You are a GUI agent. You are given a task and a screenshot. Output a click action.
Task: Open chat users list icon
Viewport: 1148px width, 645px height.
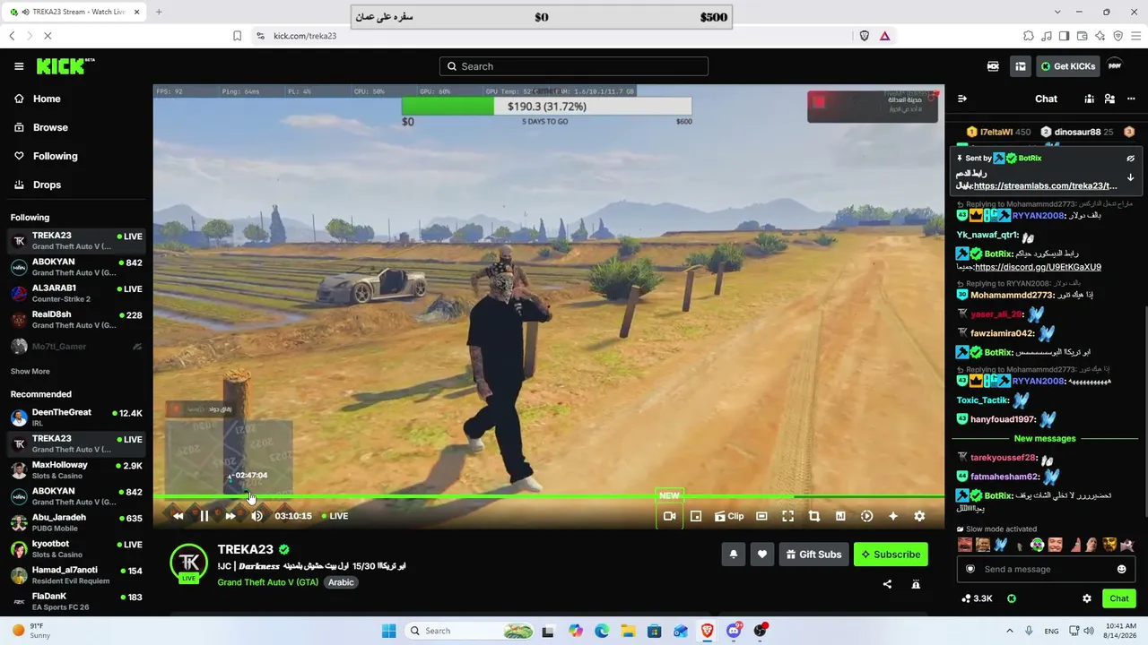pos(1109,99)
